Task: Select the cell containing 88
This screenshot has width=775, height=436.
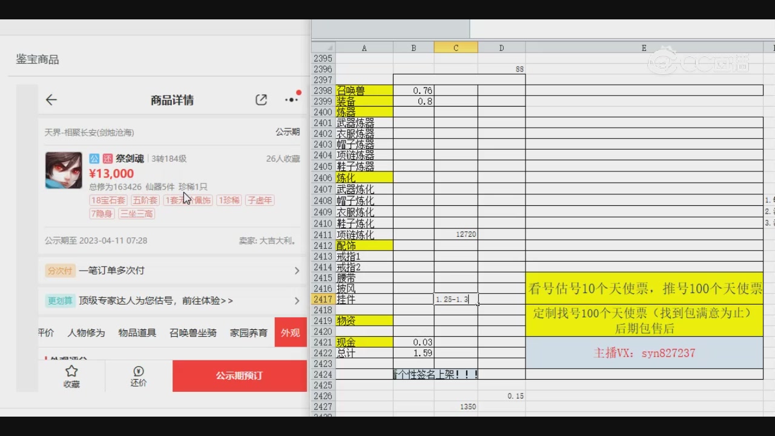Action: click(501, 70)
